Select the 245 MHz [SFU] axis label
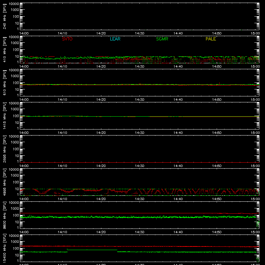265x265 pixels. point(4,16)
